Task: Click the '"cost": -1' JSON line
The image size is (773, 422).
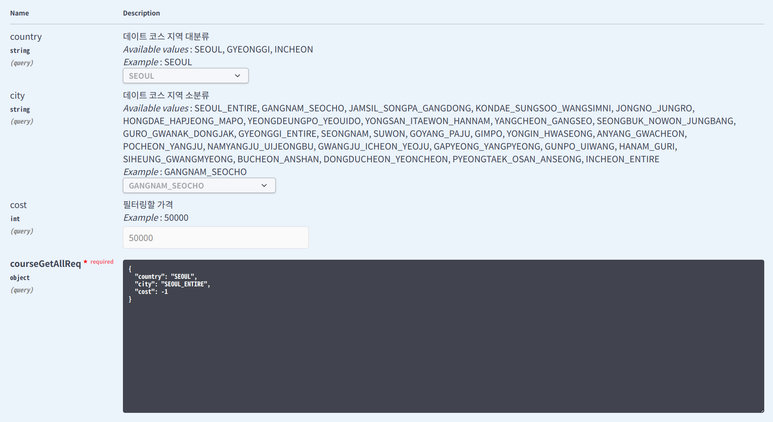Action: [x=151, y=292]
